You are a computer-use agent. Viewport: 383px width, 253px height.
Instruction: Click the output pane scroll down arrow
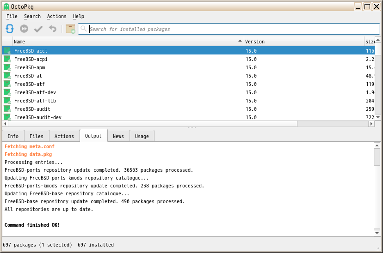[x=377, y=233]
